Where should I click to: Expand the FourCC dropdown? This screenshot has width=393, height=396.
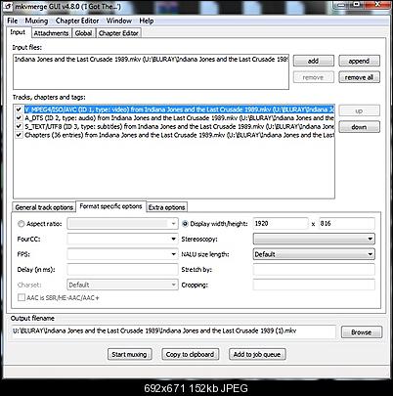[173, 240]
